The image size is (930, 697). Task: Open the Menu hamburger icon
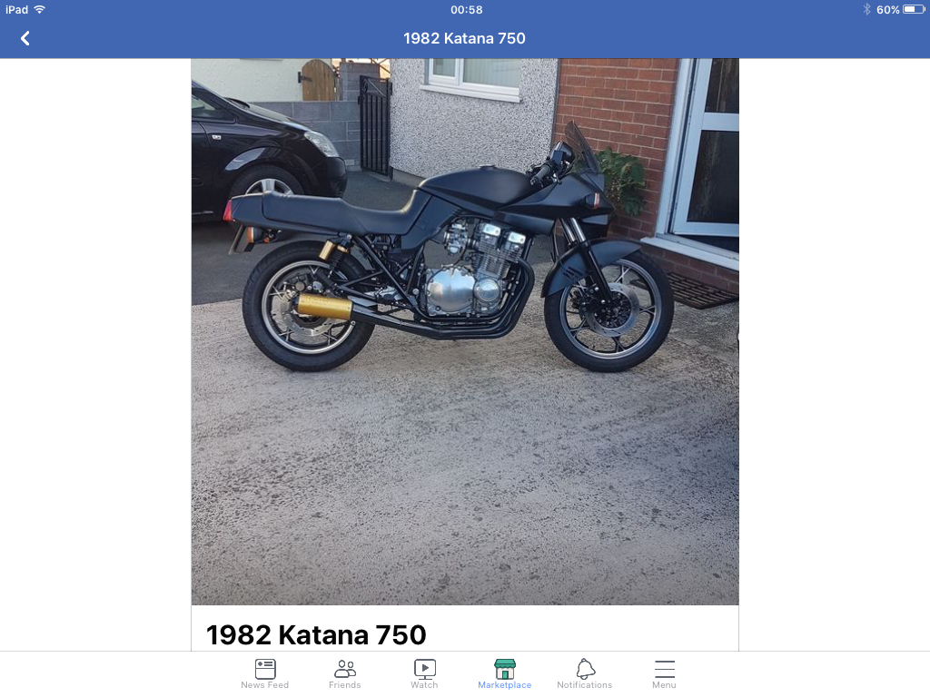(x=664, y=669)
